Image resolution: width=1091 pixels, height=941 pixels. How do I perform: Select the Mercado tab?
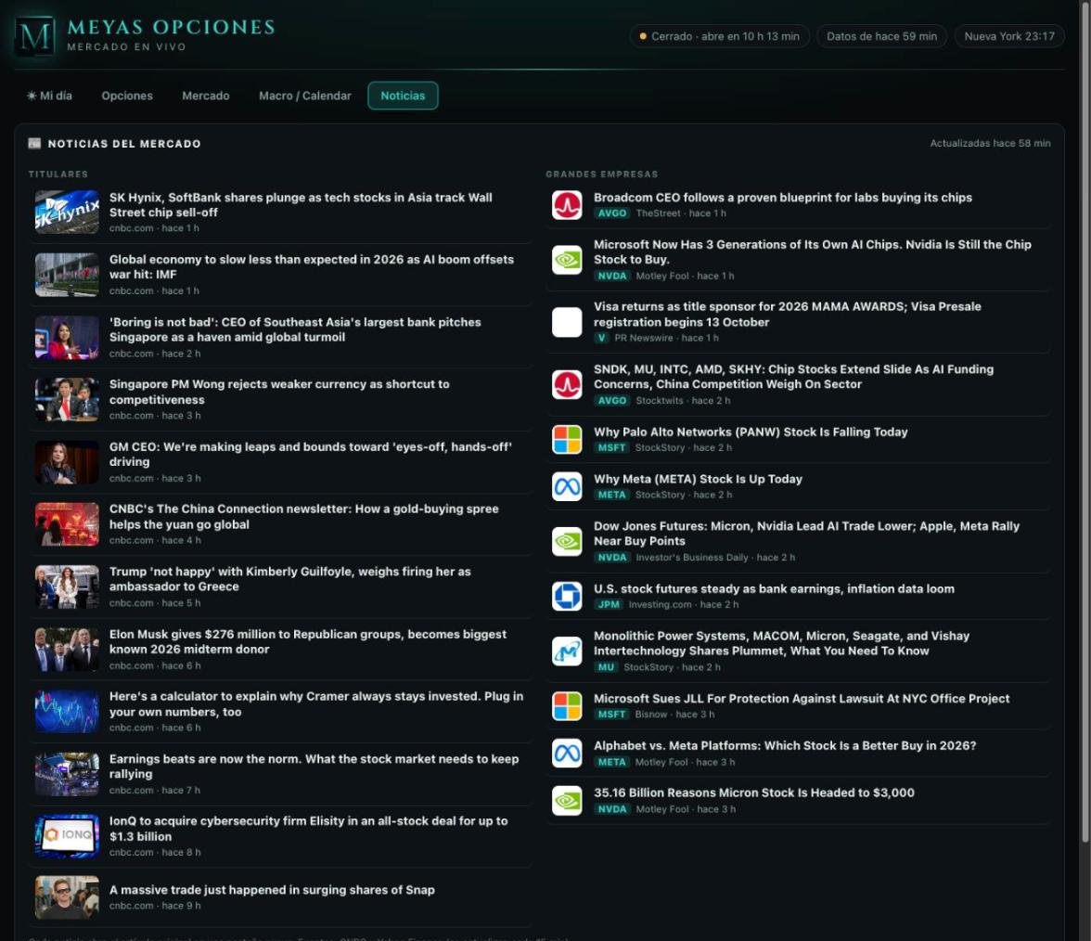pyautogui.click(x=205, y=97)
